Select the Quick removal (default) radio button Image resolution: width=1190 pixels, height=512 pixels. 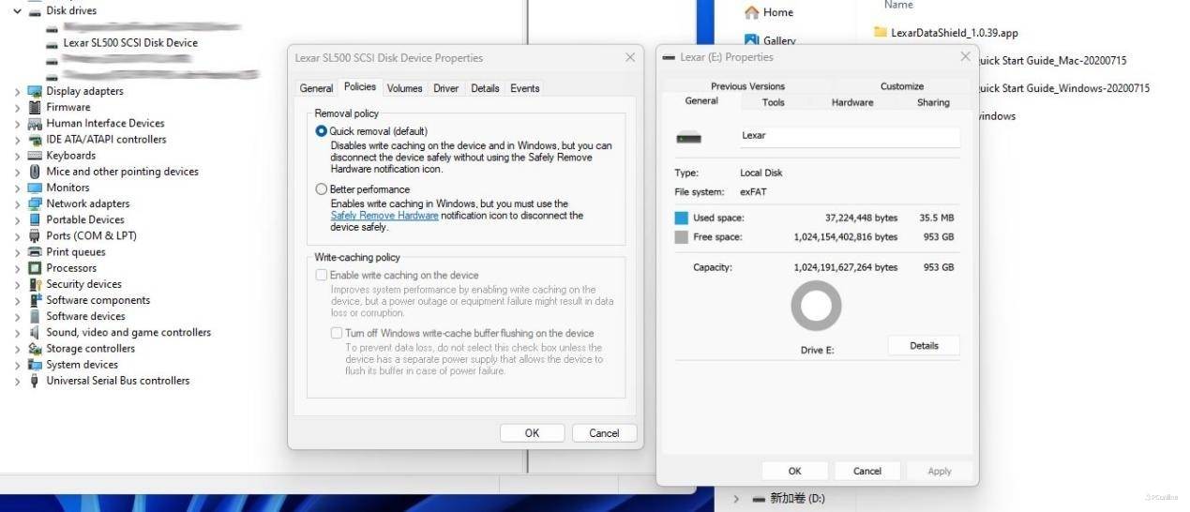pos(322,131)
